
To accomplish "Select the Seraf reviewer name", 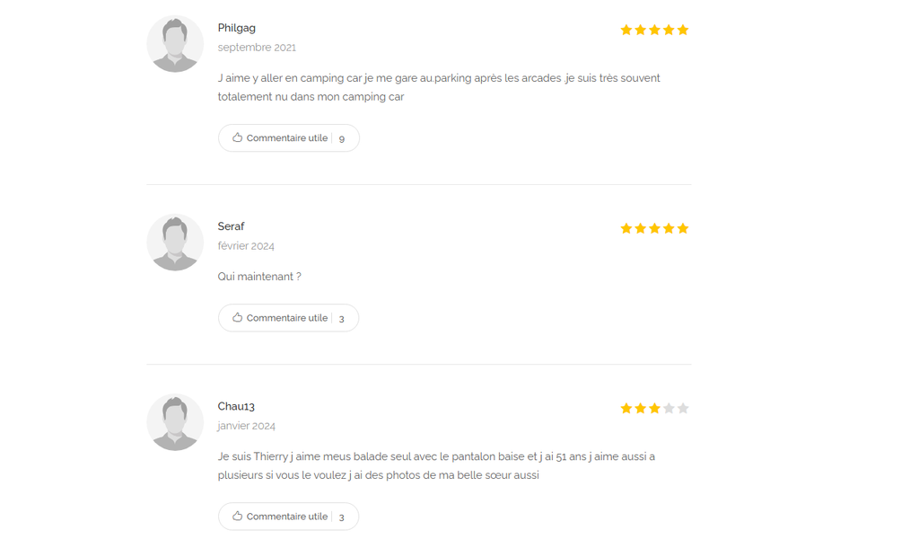I will pos(231,226).
